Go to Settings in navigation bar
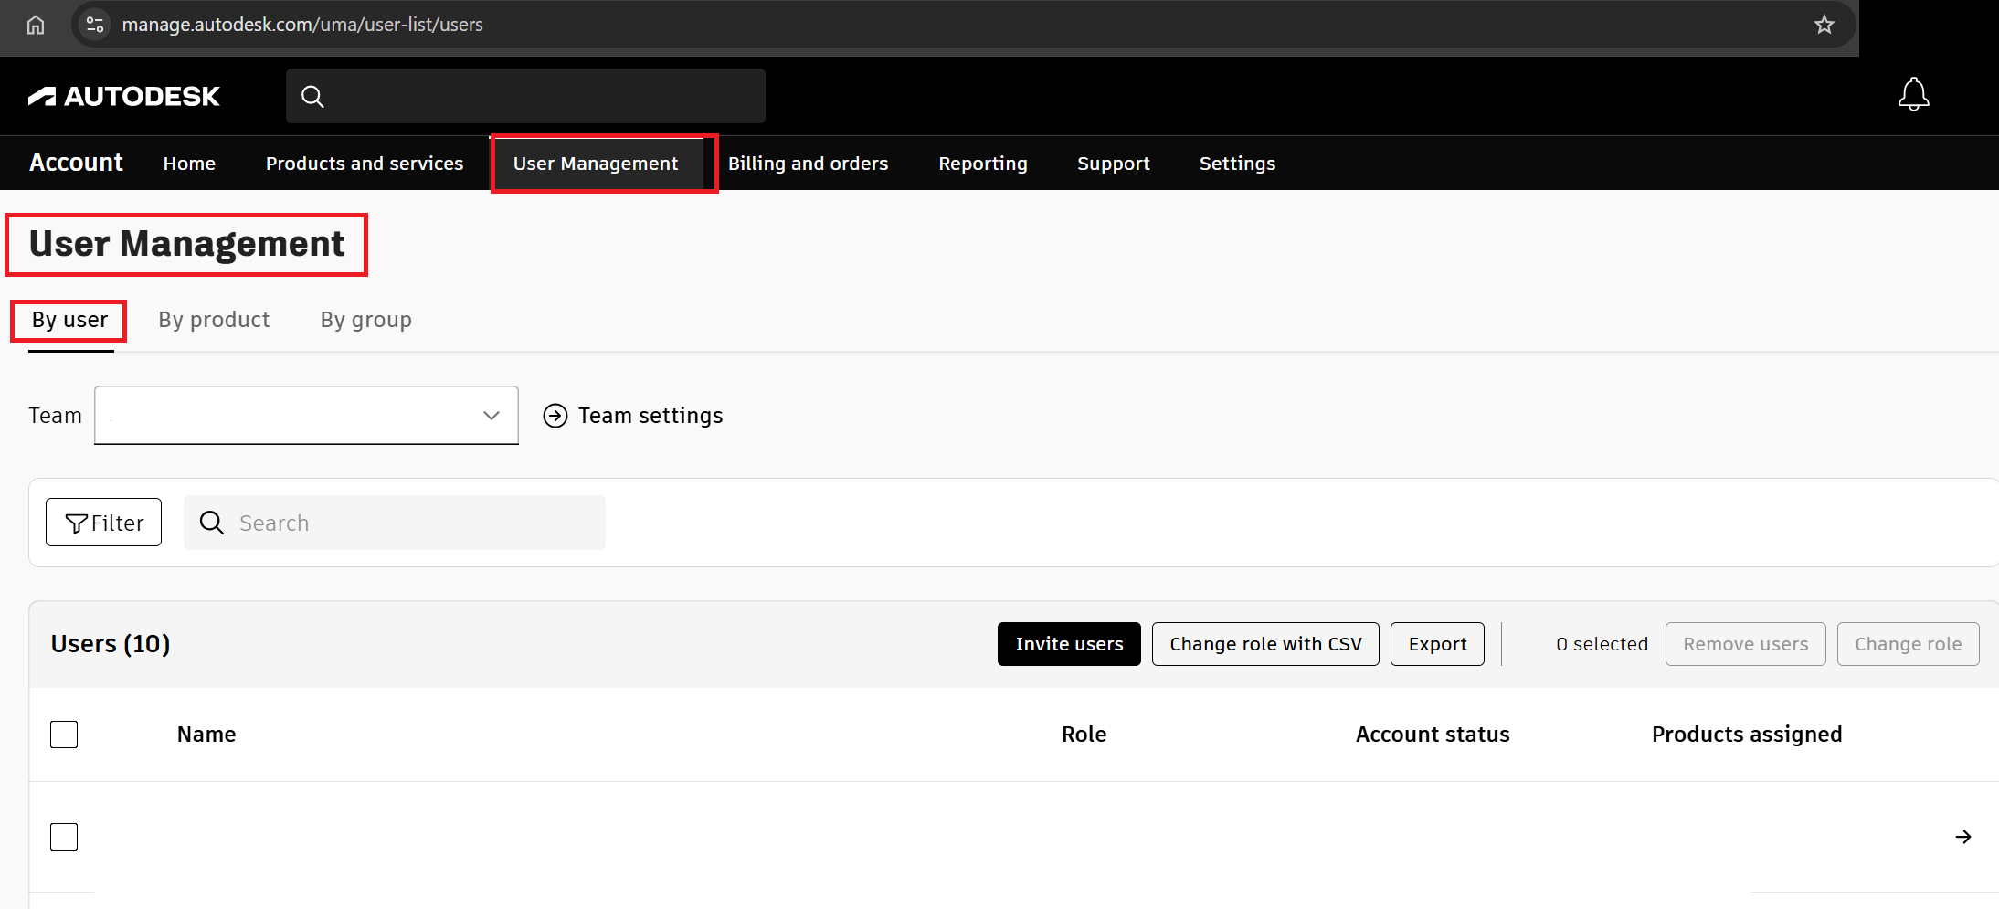 (1237, 164)
